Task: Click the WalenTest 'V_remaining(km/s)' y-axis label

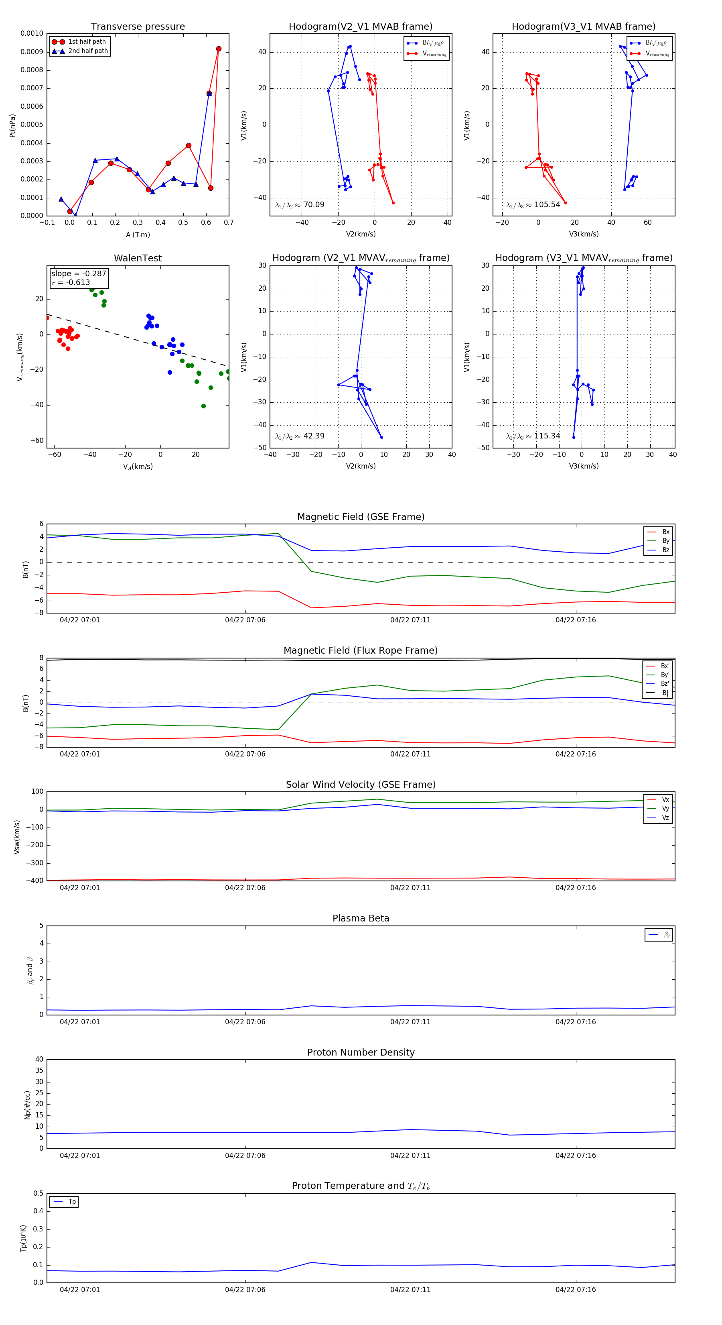Action: (20, 357)
